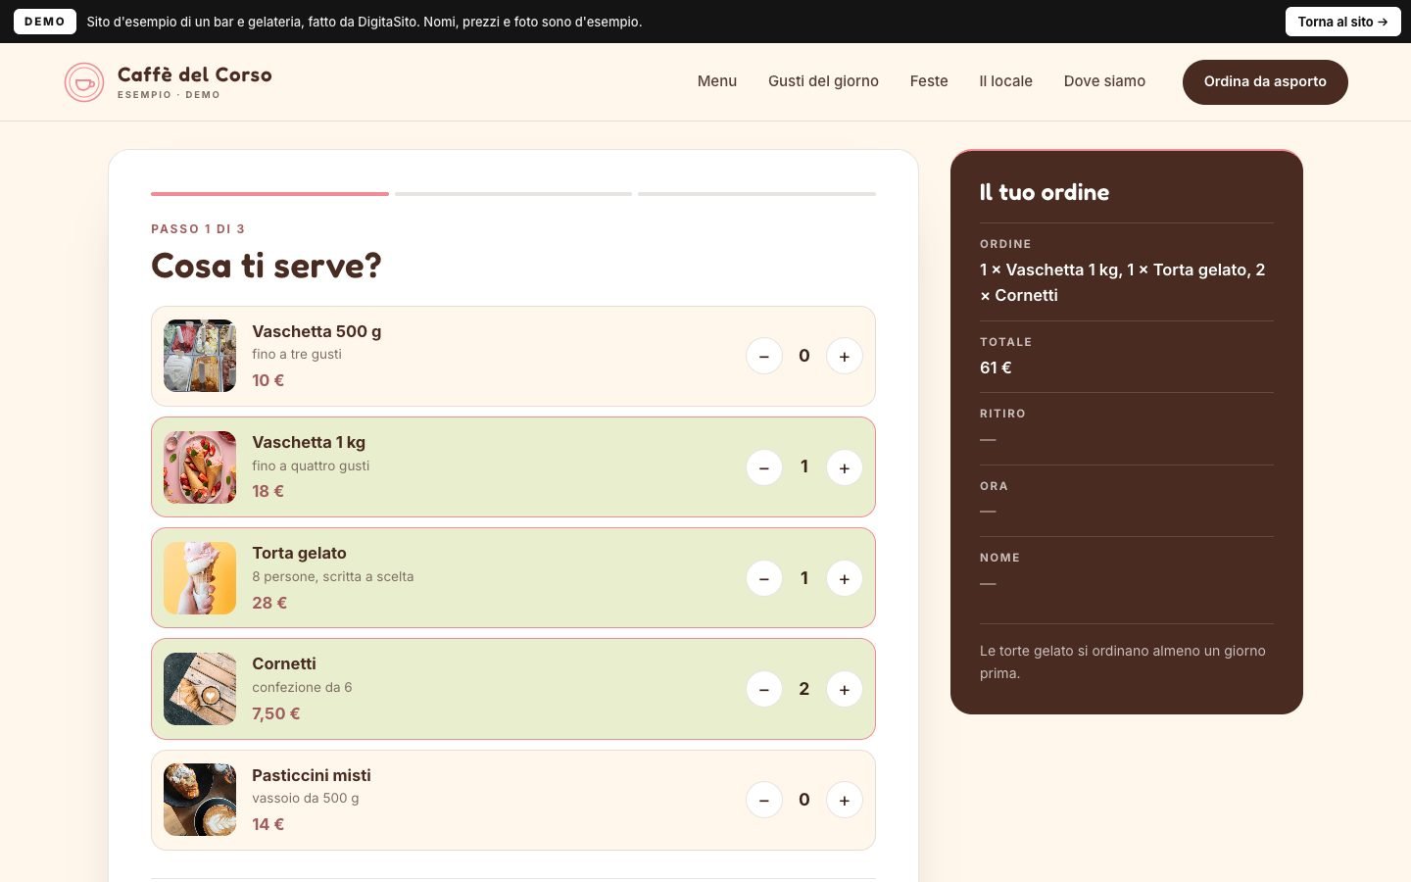Viewport: 1411px width, 882px height.
Task: Add another Cornetti pack
Action: point(845,689)
